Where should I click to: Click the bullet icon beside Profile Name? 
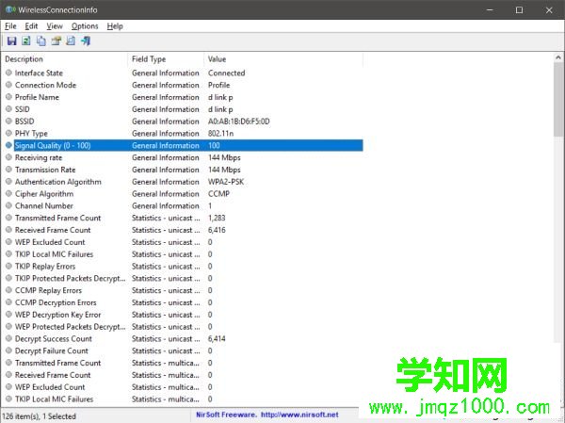coord(9,97)
